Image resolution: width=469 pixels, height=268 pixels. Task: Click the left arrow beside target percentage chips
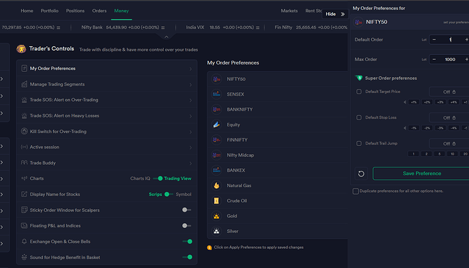404,102
